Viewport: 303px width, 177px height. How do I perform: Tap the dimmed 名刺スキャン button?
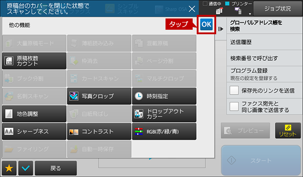click(34, 96)
